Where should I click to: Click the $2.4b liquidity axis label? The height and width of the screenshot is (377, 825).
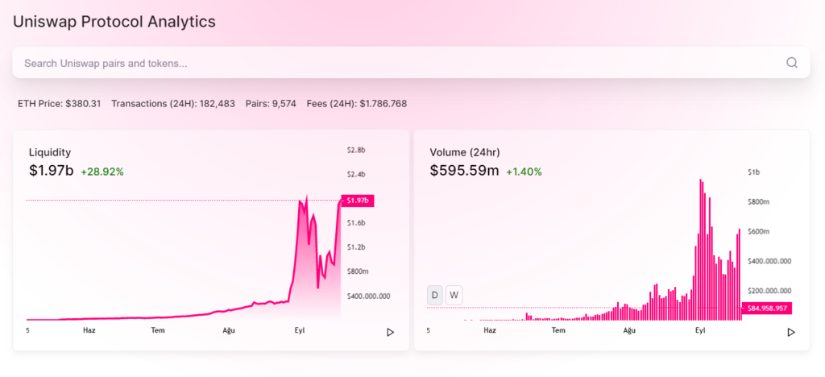click(x=356, y=174)
